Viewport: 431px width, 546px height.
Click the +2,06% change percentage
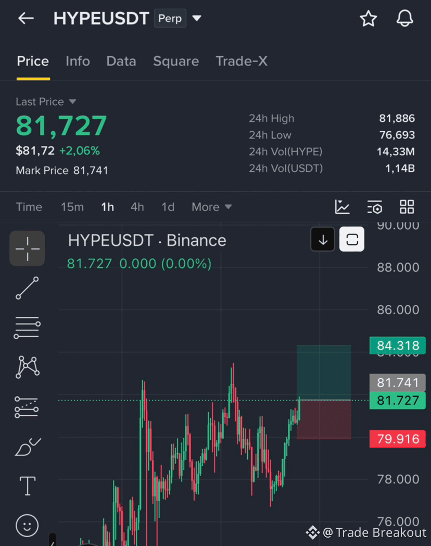point(80,151)
